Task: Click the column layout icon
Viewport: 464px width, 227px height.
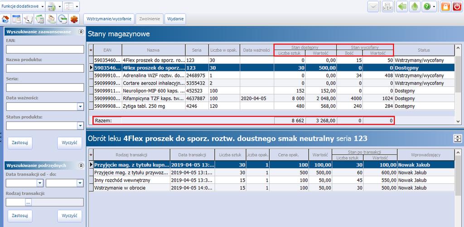Action: [x=69, y=6]
